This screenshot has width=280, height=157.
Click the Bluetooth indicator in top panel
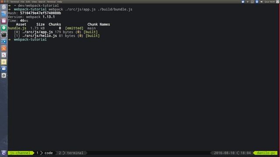click(x=257, y=2)
